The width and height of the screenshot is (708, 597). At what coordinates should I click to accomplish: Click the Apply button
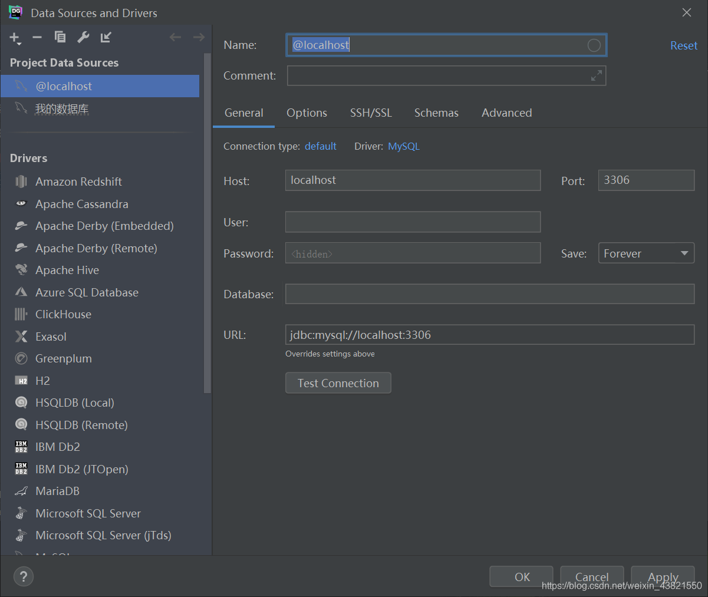pyautogui.click(x=663, y=576)
